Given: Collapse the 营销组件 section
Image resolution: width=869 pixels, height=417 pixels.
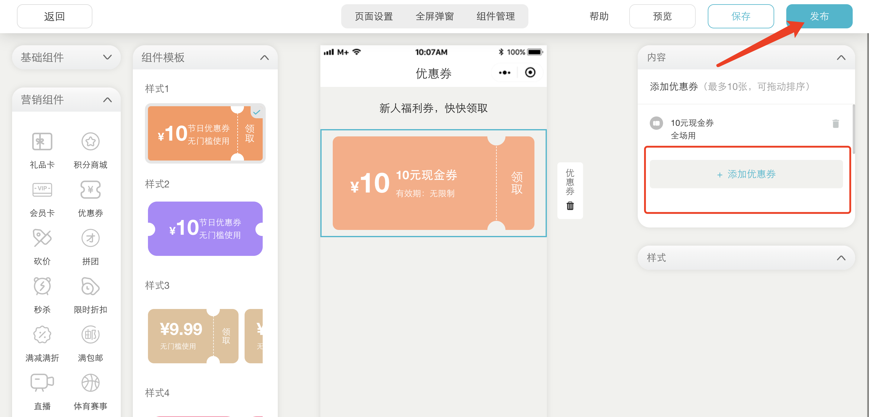Looking at the screenshot, I should 107,100.
